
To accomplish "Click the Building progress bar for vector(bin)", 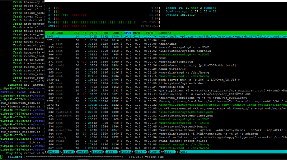I will pos(75,157).
